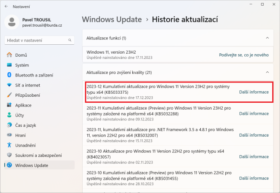Collapse Aktualizace pro zvýšení kvality section
Viewport: 280px width, 193px height.
pos(268,72)
